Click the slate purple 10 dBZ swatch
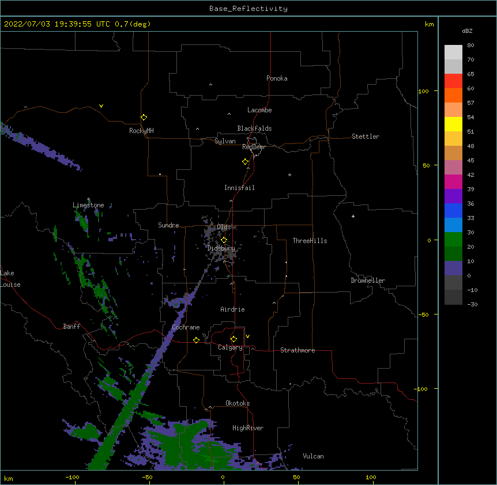 coord(453,268)
